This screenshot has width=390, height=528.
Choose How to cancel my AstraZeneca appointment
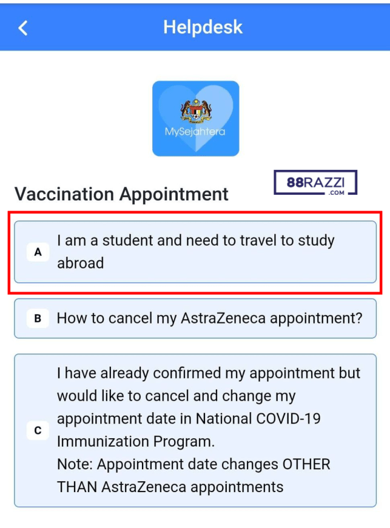[x=195, y=318]
